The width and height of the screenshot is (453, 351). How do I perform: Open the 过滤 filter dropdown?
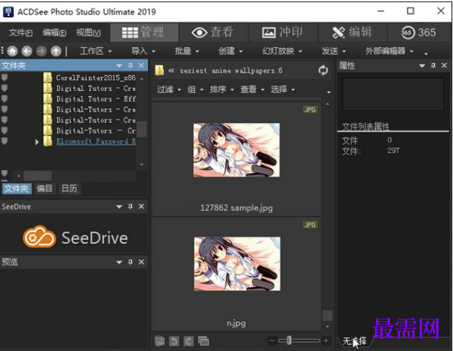pyautogui.click(x=169, y=90)
